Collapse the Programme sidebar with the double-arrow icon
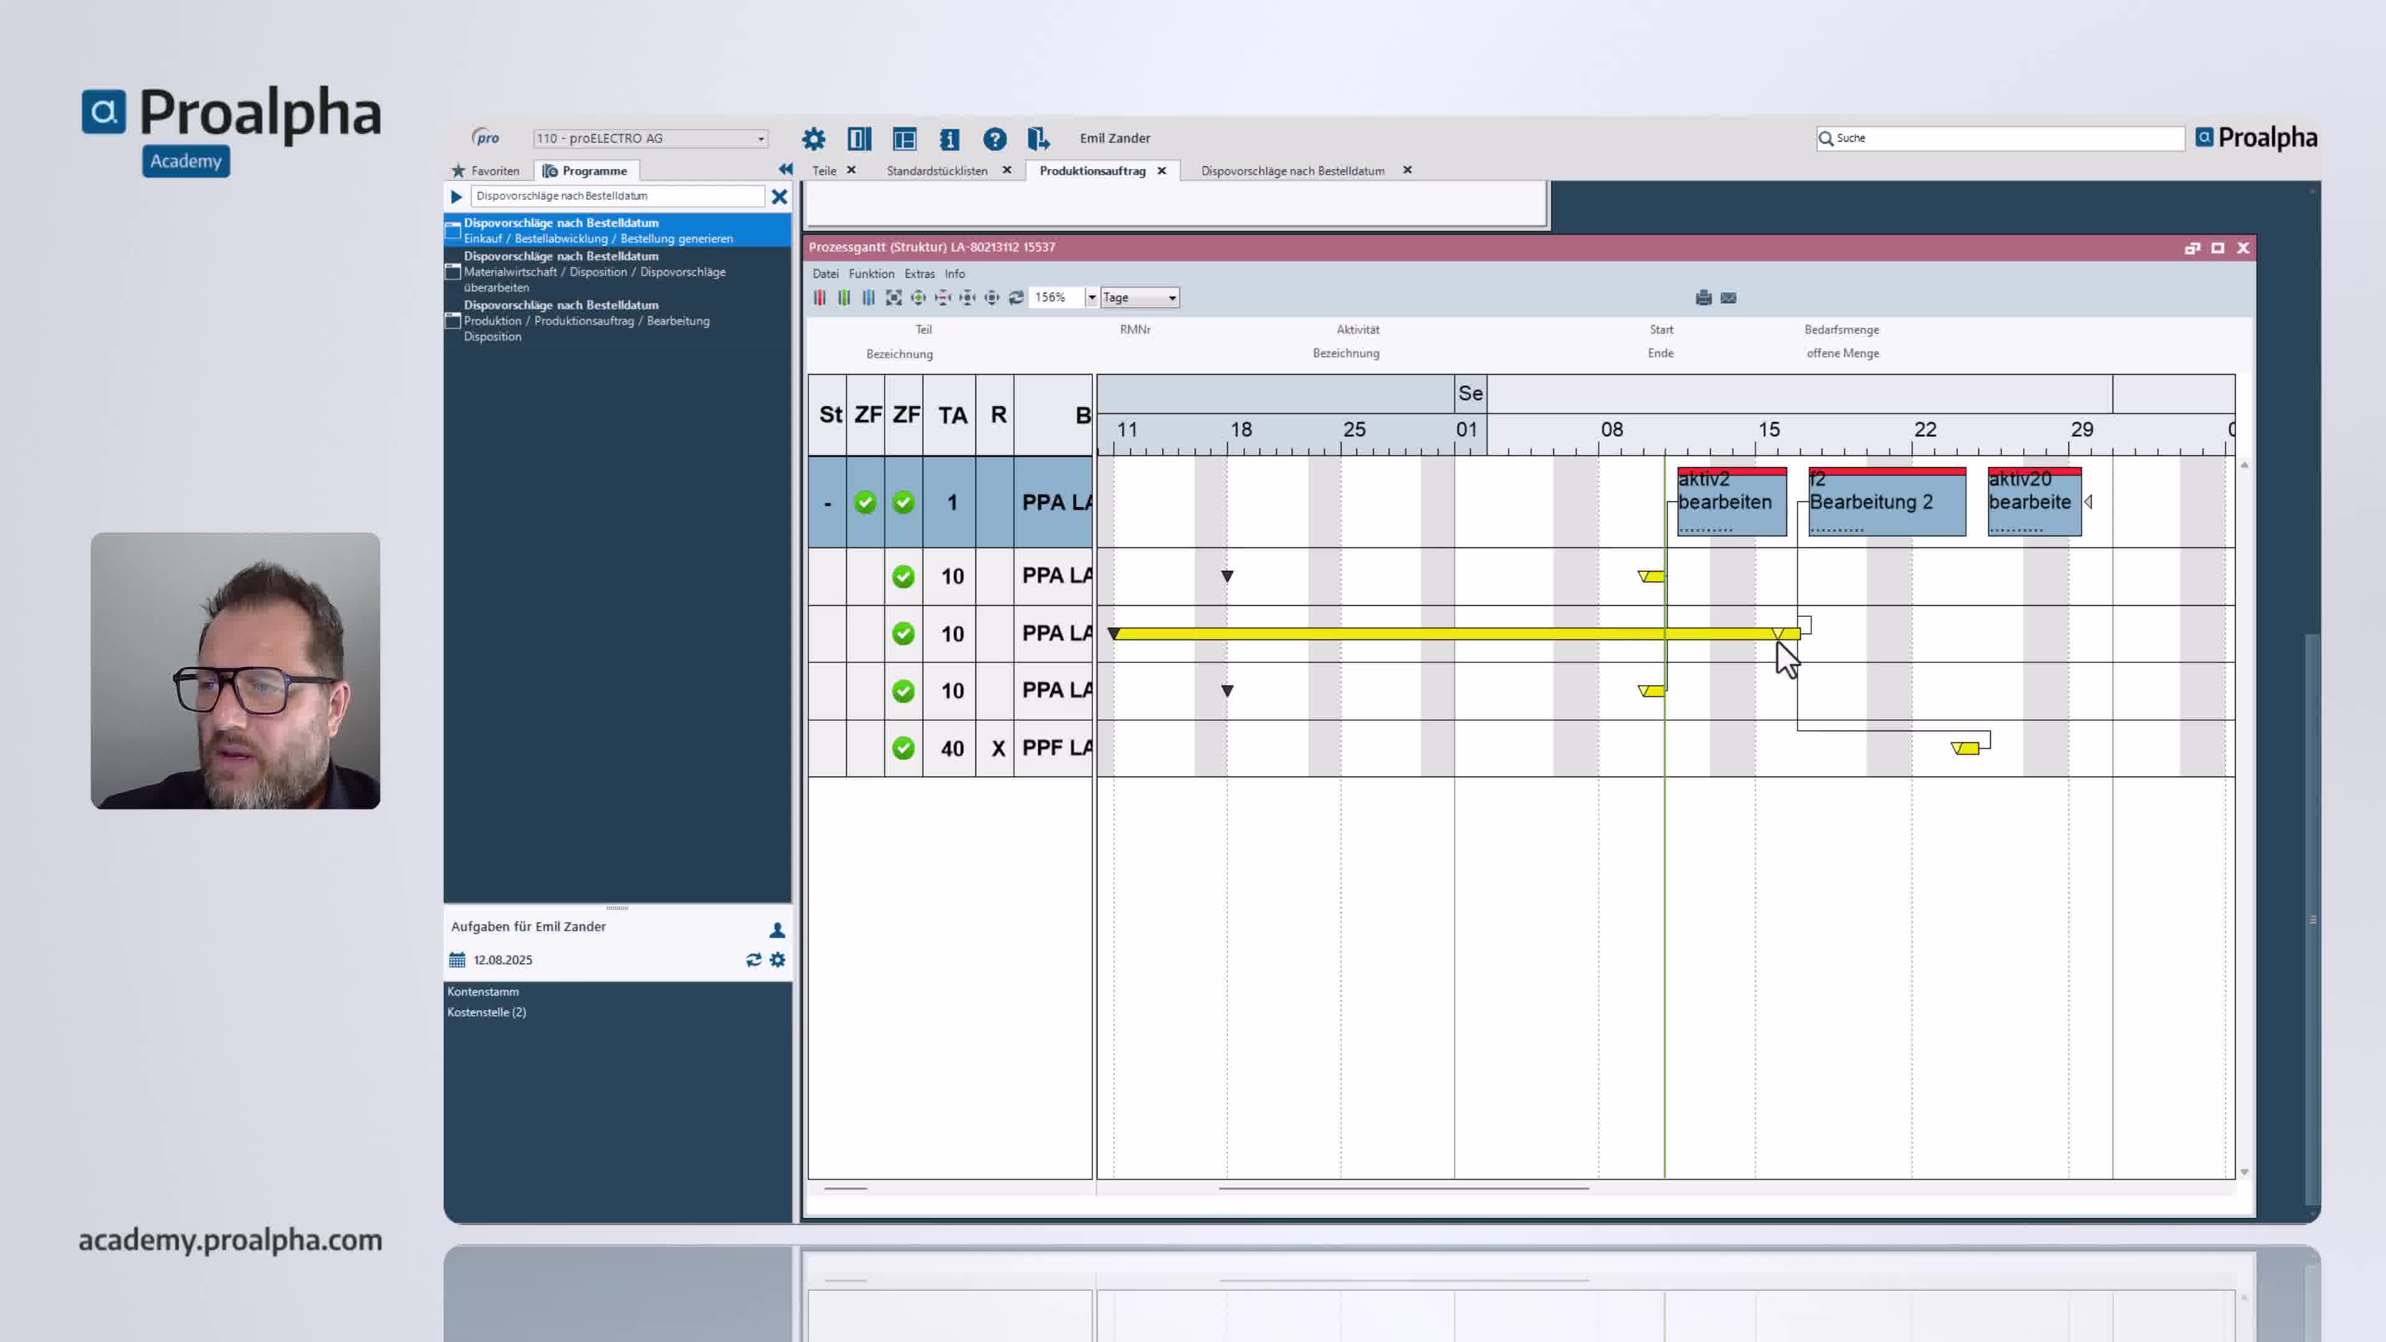The image size is (2386, 1342). click(785, 170)
